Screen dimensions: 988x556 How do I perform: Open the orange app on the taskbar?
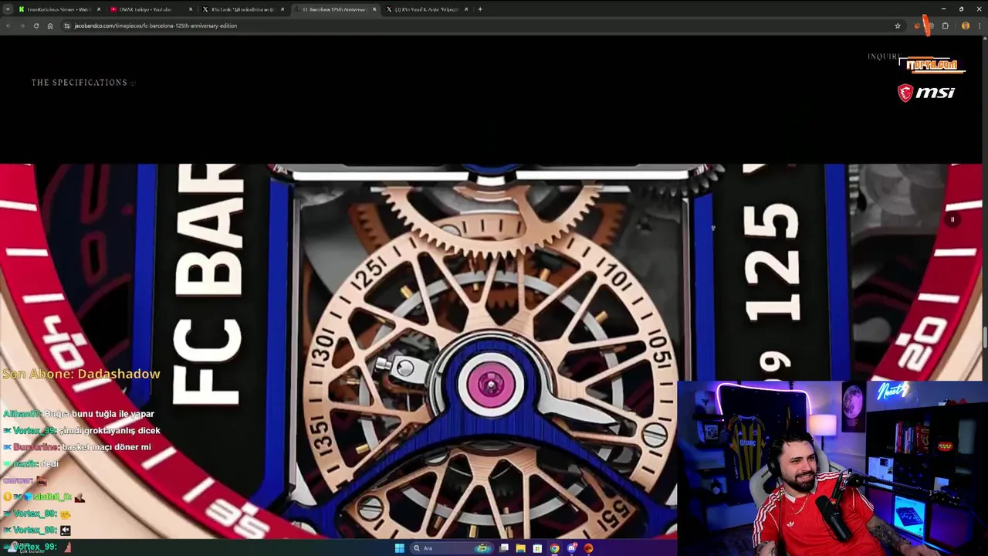[588, 548]
